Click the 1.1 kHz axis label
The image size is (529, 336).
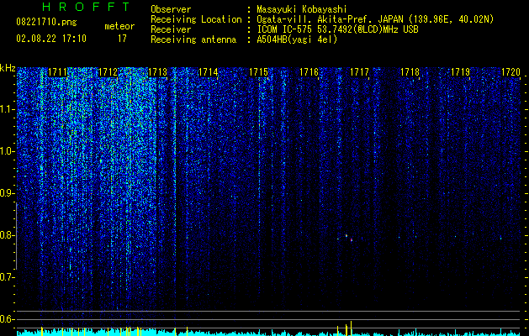[x=6, y=109]
